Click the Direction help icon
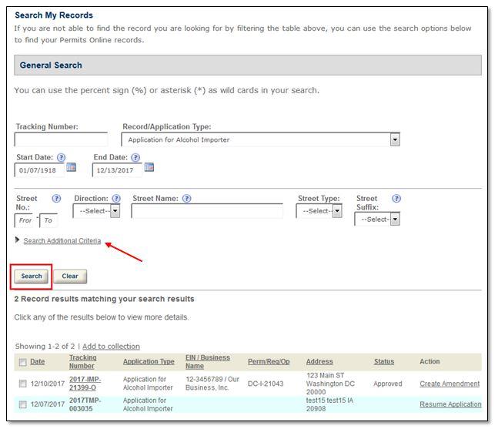 [x=115, y=199]
